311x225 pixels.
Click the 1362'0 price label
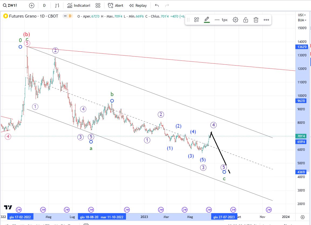(302, 47)
